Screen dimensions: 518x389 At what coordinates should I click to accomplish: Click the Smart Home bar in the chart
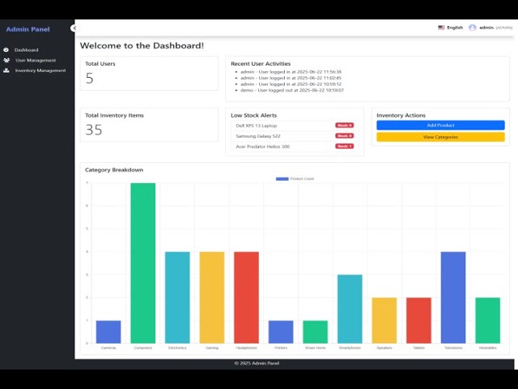[x=316, y=331]
